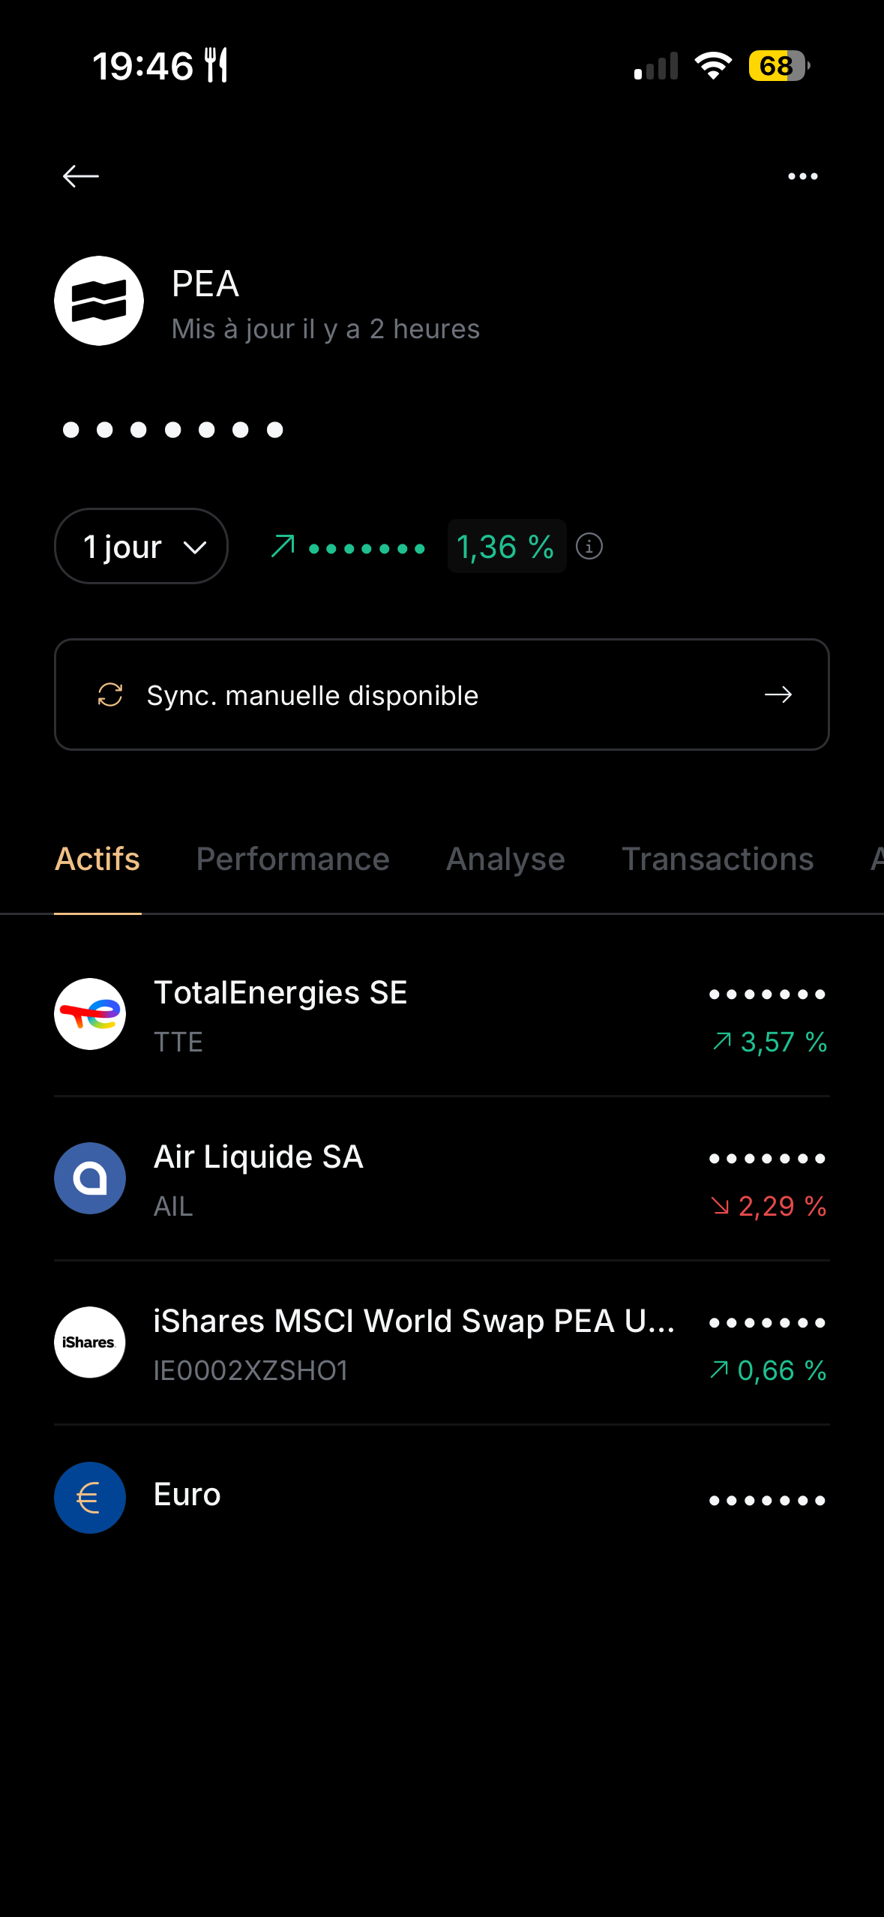The image size is (884, 1917).
Task: Tap the back arrow icon
Action: pos(81,176)
